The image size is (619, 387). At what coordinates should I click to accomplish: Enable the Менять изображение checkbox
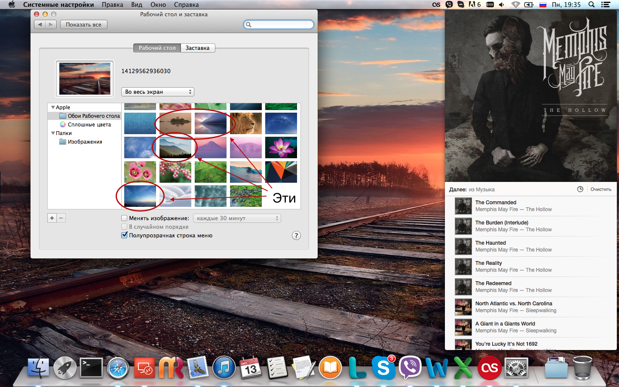(x=124, y=218)
